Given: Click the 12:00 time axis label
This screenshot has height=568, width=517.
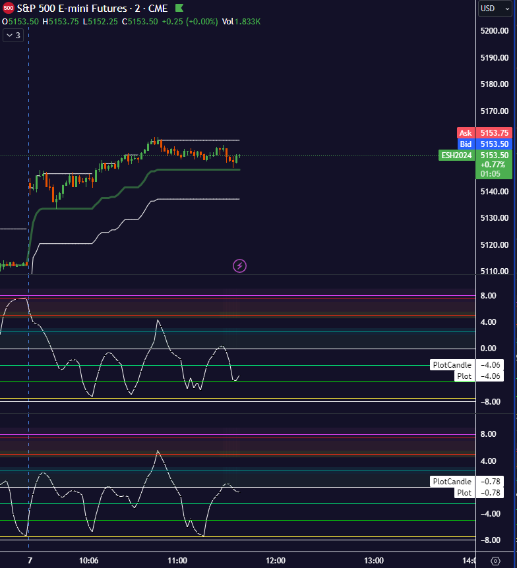Looking at the screenshot, I should click(276, 561).
